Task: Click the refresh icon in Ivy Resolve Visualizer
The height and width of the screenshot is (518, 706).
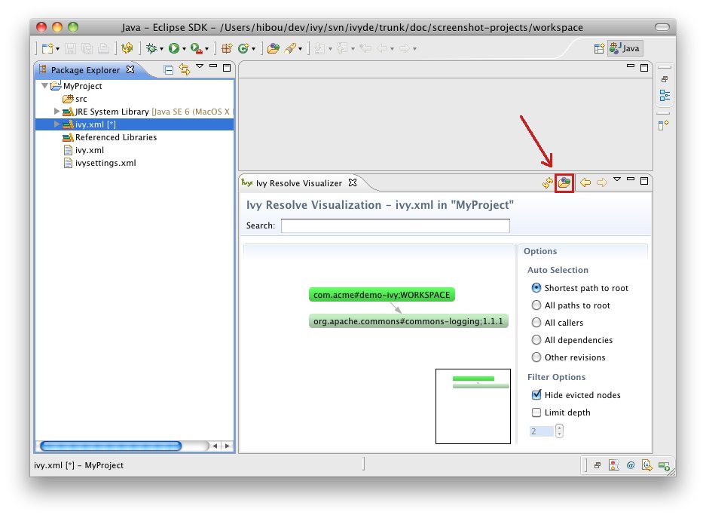Action: tap(548, 182)
